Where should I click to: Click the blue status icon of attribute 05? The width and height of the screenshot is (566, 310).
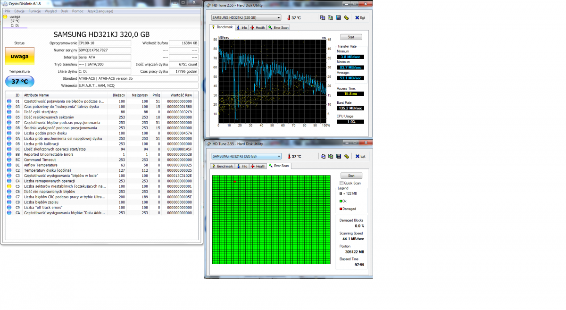9,117
